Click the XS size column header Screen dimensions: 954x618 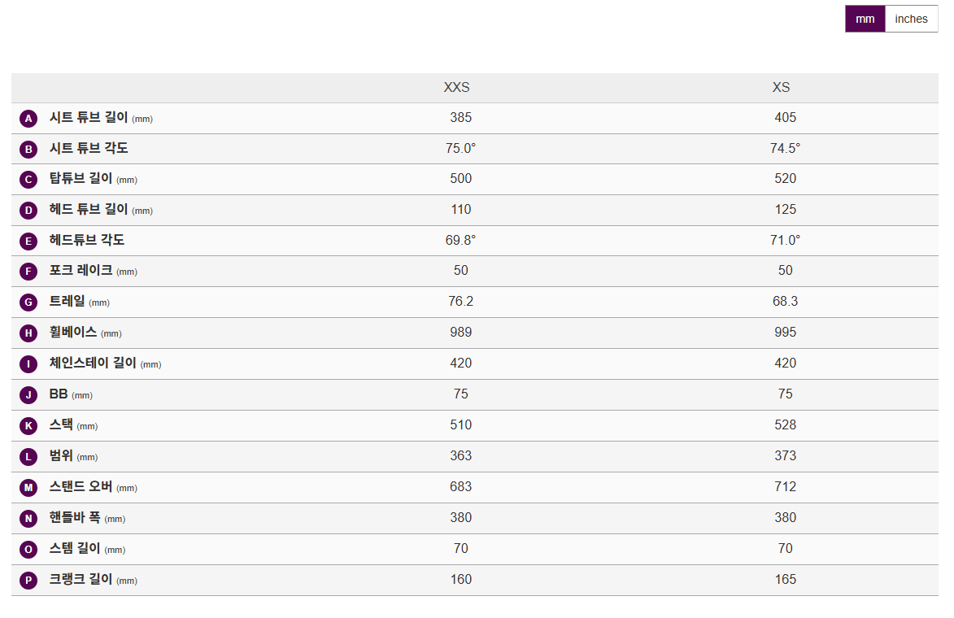(x=781, y=88)
